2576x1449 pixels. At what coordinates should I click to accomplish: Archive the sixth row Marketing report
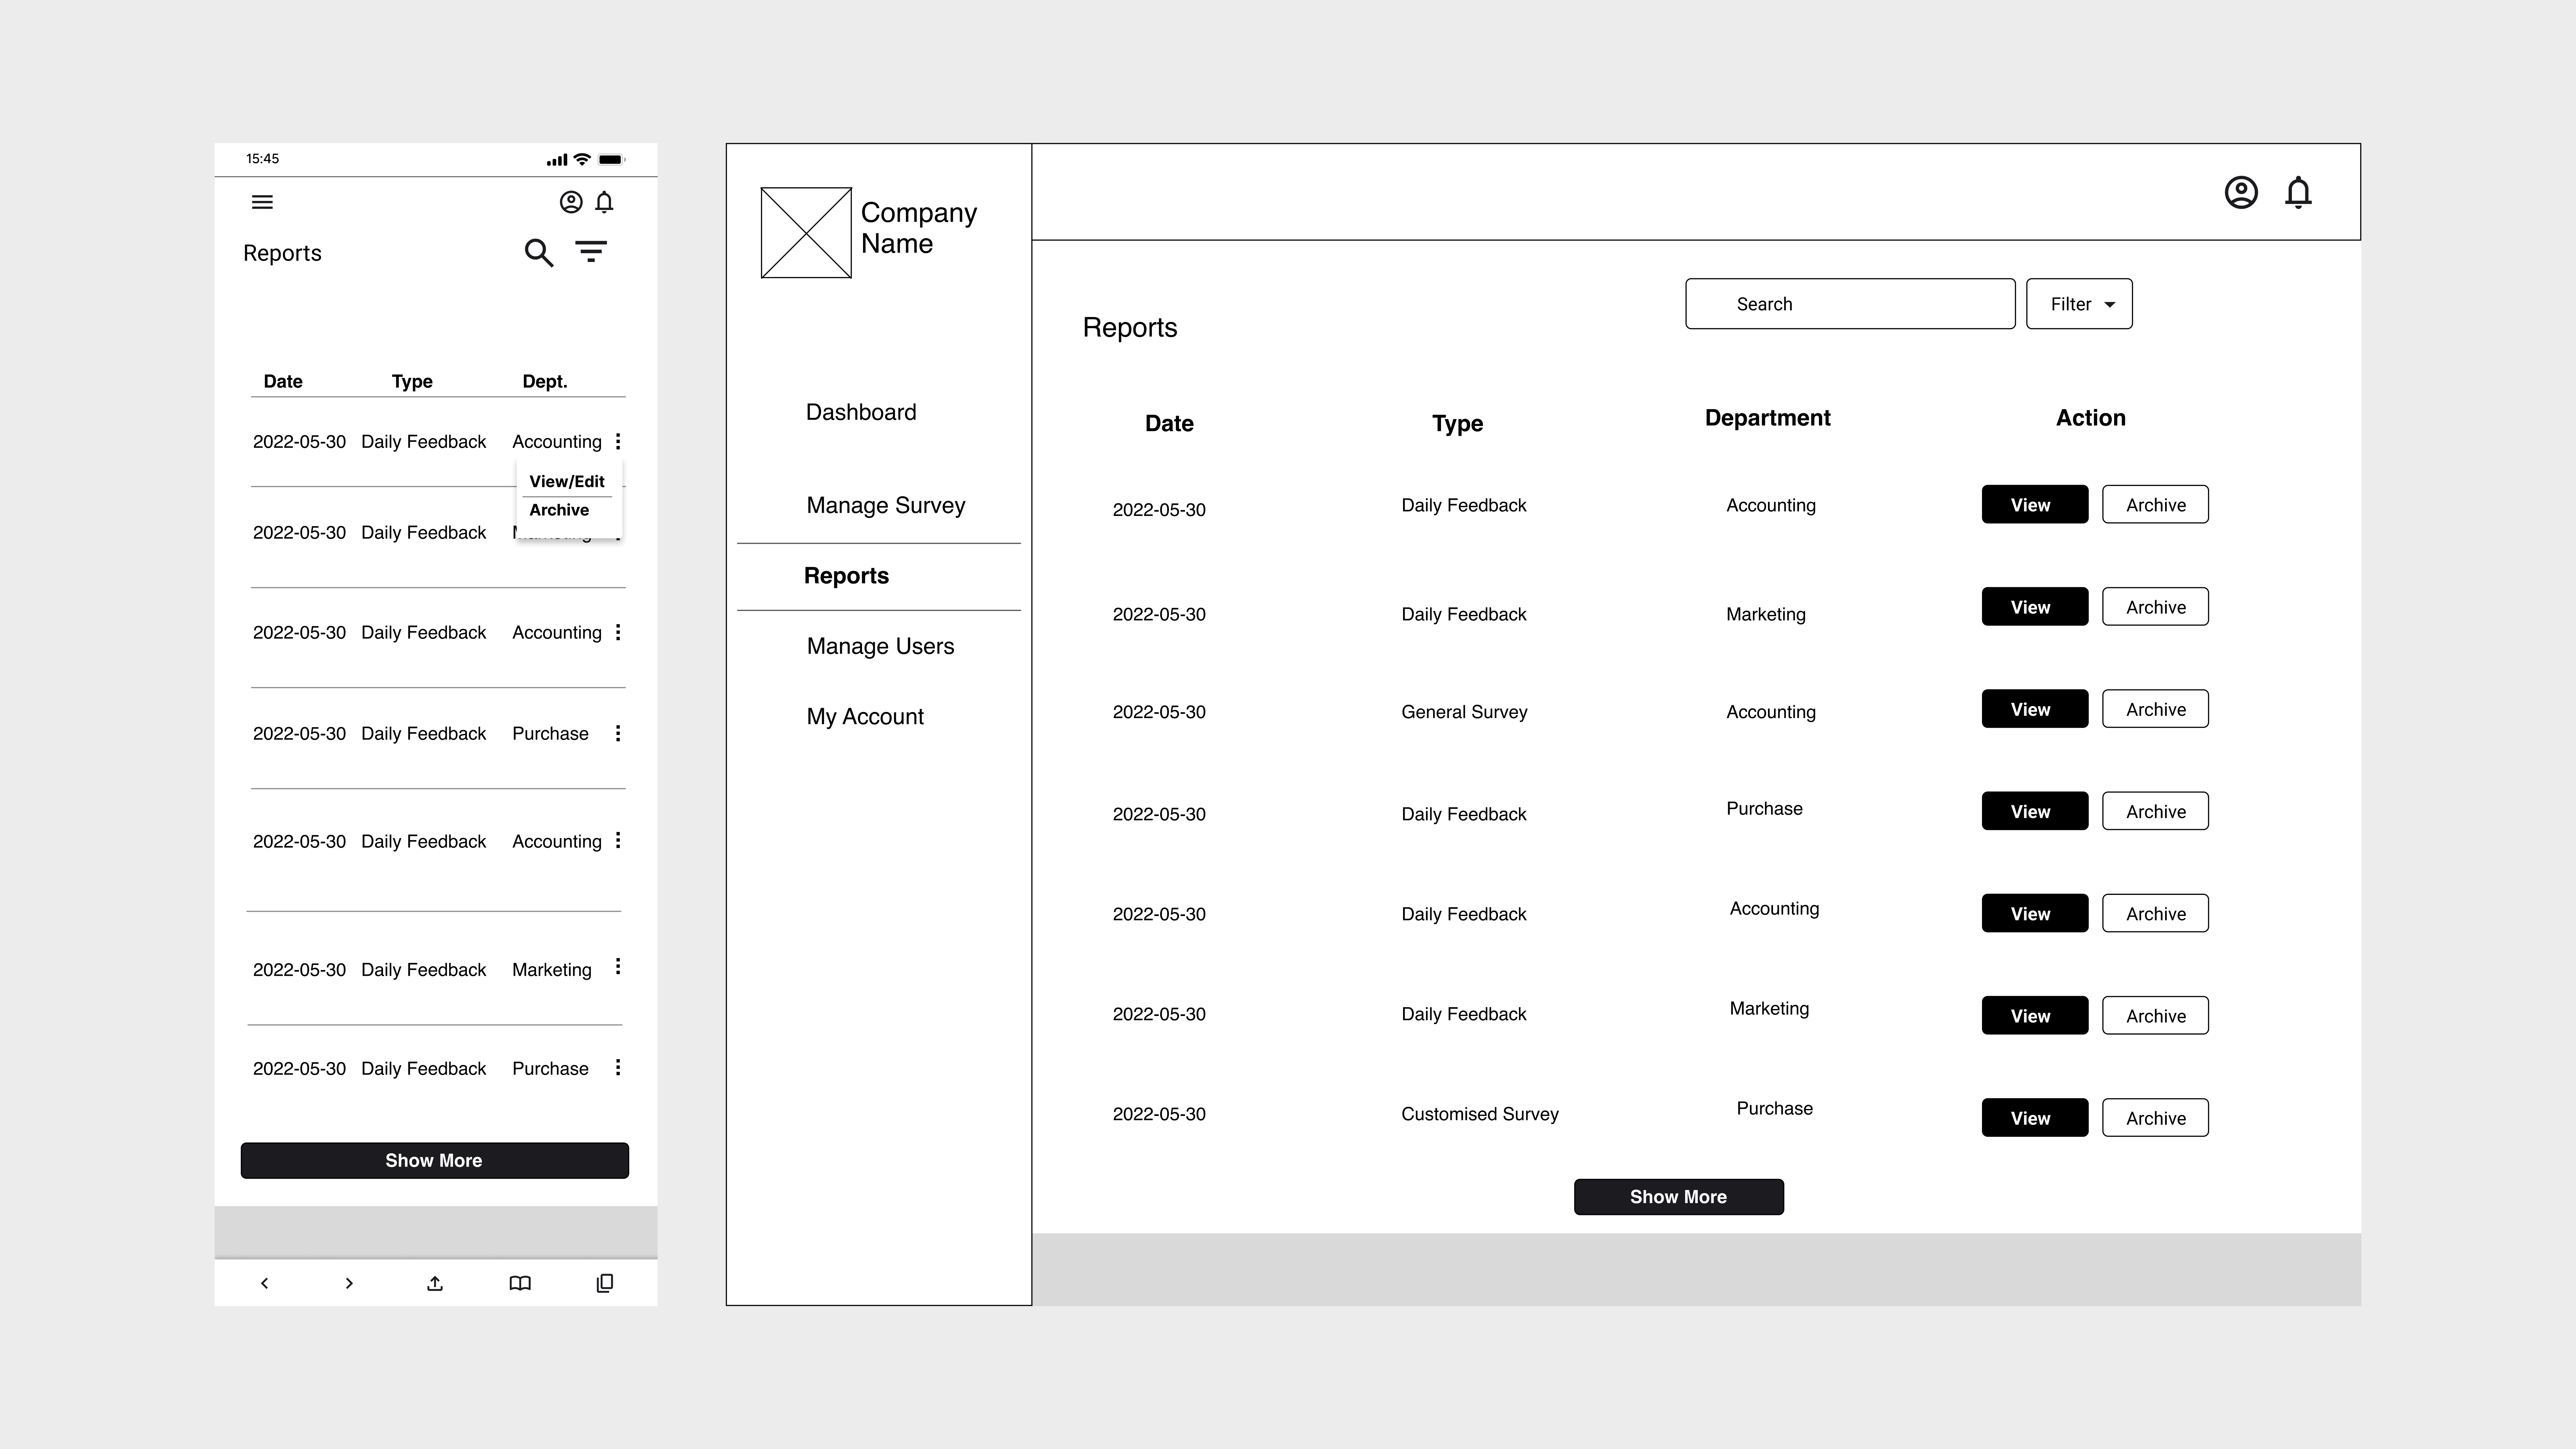click(2155, 1015)
